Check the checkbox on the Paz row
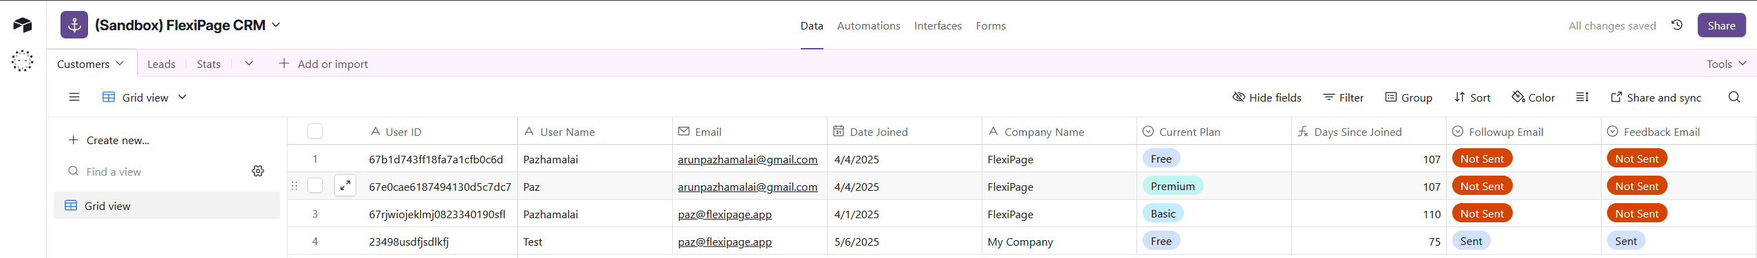 point(315,186)
